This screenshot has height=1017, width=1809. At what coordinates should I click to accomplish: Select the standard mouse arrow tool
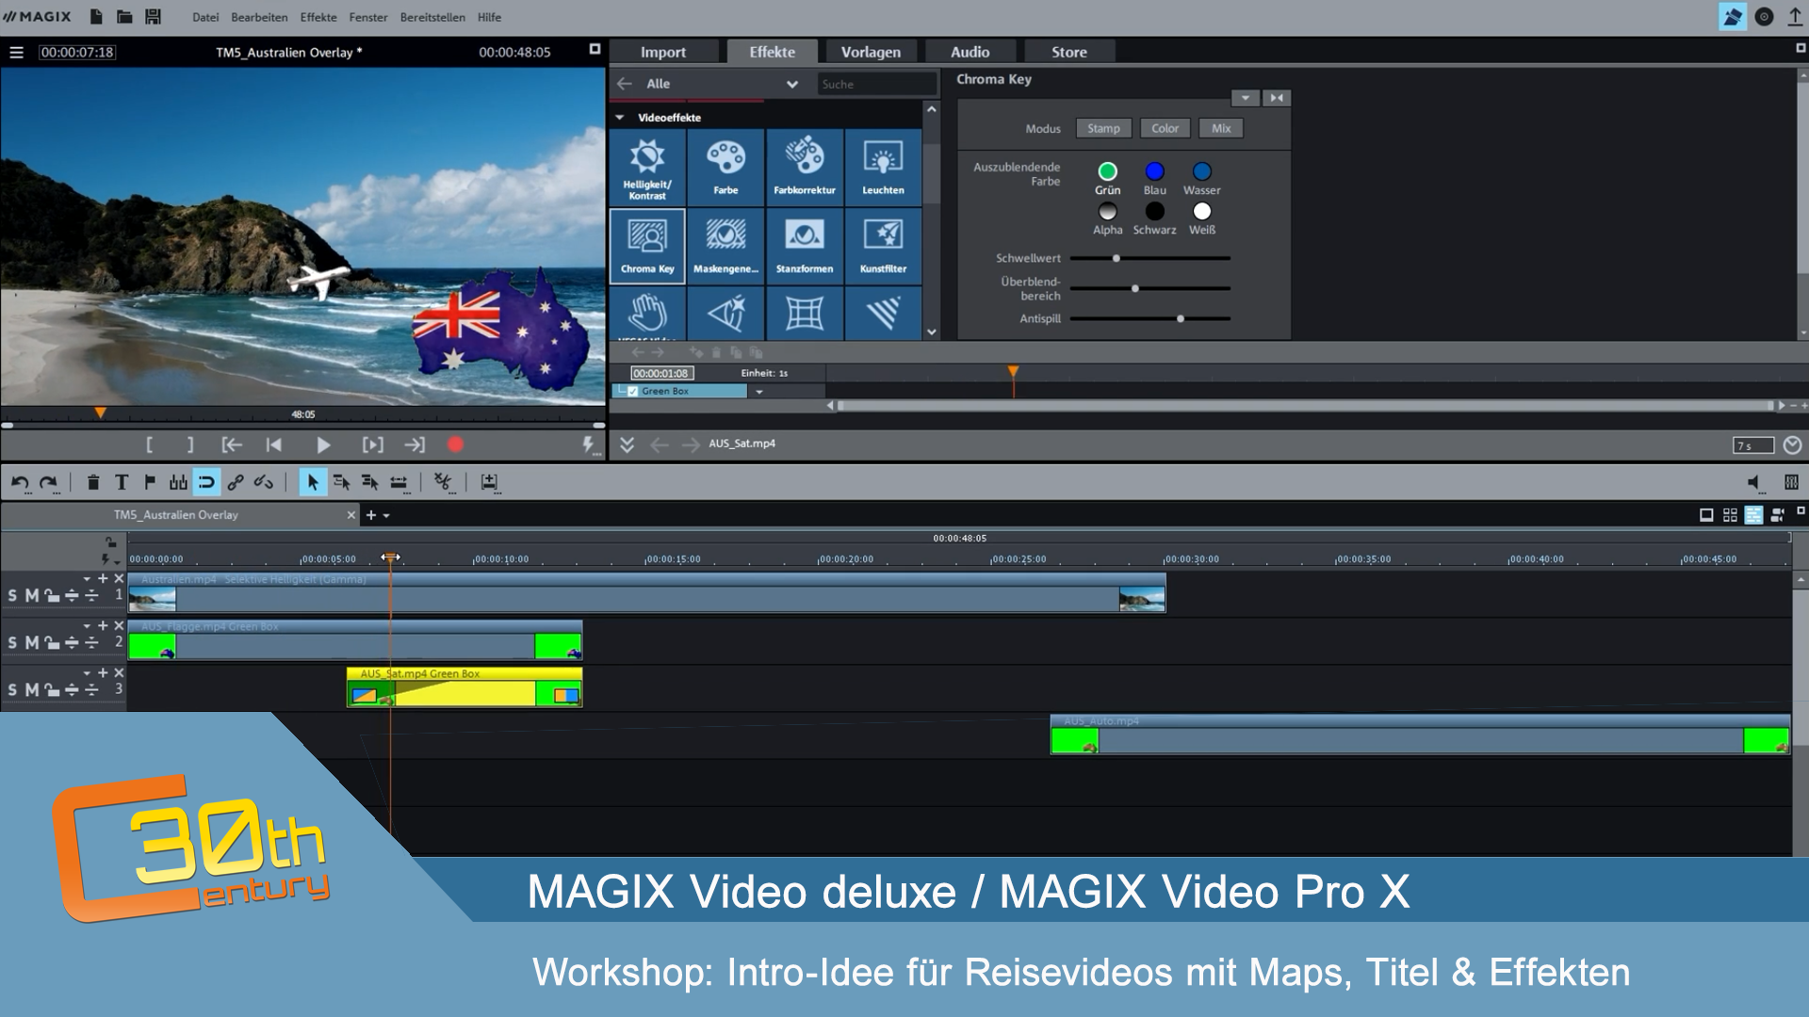point(311,482)
